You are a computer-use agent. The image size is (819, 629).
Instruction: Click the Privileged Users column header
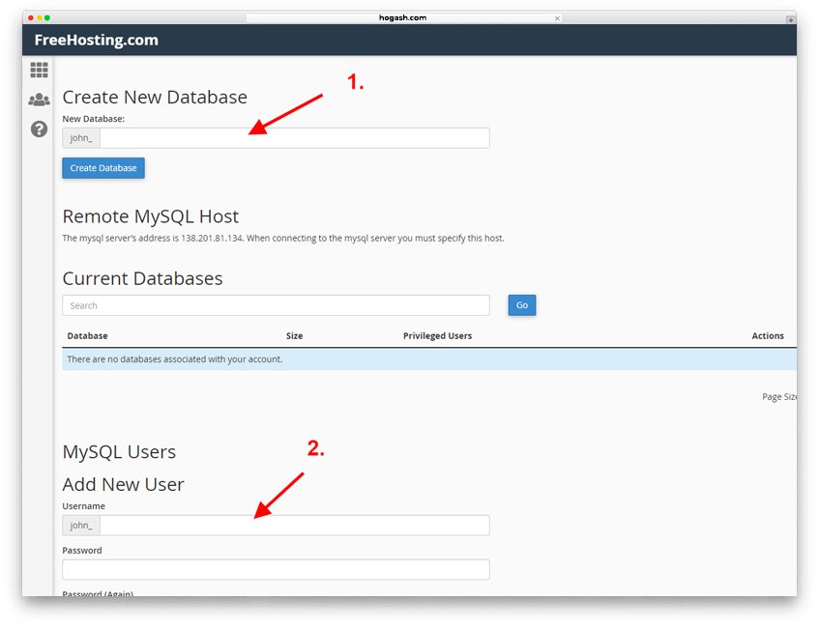point(437,335)
